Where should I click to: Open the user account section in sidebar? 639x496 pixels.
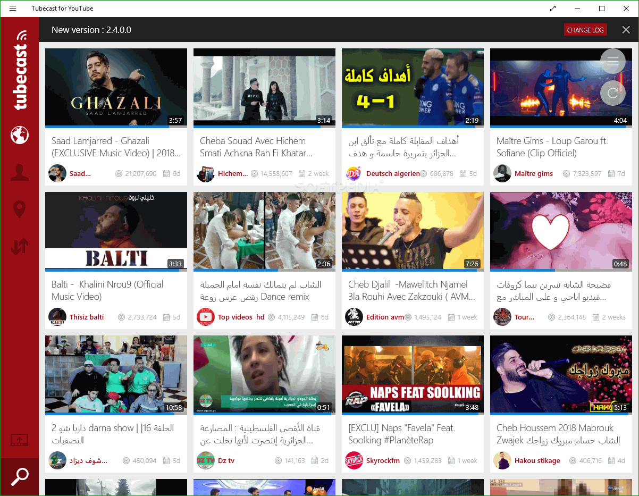click(20, 172)
